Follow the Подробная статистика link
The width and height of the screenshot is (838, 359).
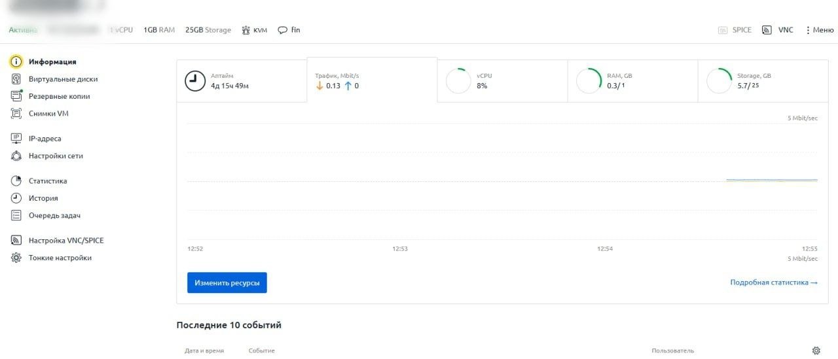[774, 282]
